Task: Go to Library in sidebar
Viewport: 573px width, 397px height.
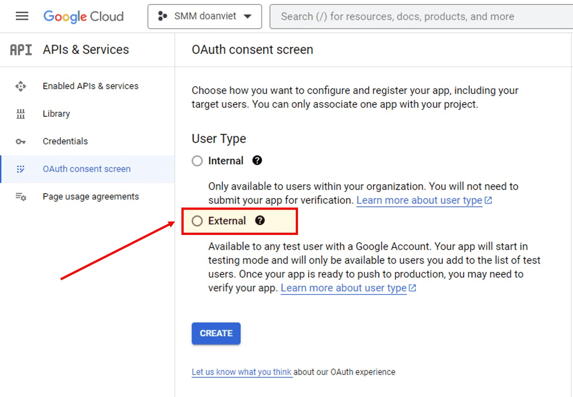Action: [x=57, y=114]
